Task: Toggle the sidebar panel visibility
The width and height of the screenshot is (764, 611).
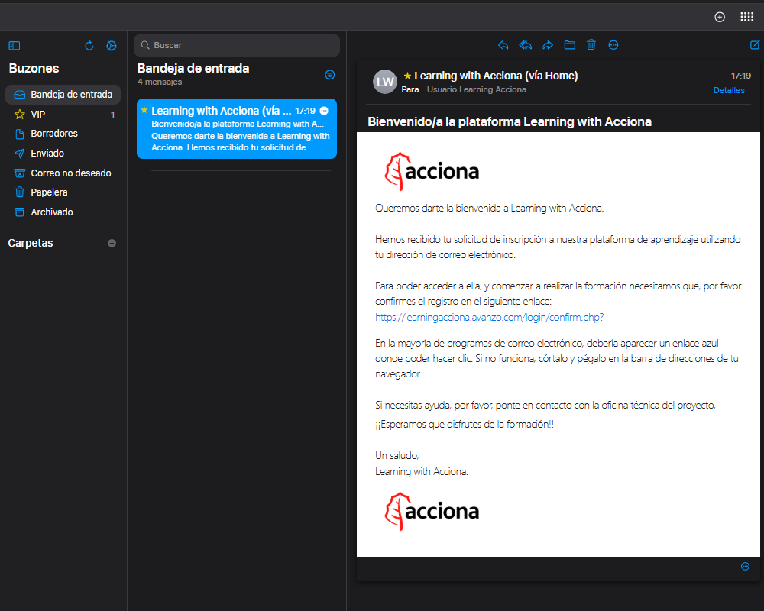Action: (x=14, y=46)
